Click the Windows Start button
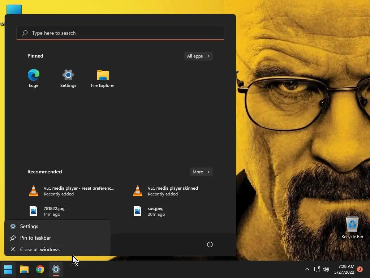The height and width of the screenshot is (278, 370). [8, 269]
